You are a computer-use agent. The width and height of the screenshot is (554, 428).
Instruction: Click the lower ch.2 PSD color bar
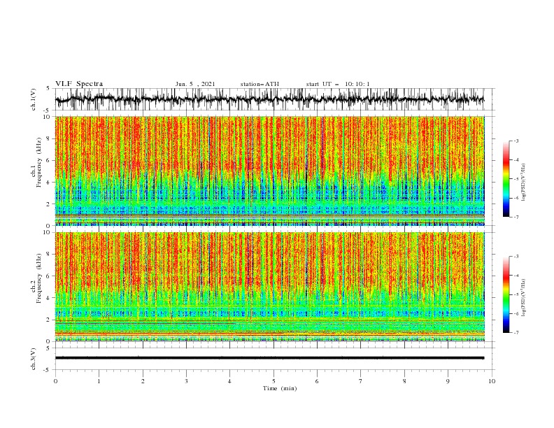pyautogui.click(x=506, y=294)
